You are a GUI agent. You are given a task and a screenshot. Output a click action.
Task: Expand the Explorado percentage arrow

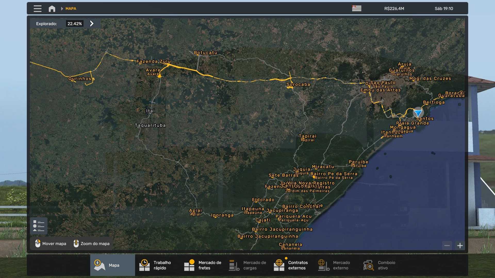tap(92, 24)
